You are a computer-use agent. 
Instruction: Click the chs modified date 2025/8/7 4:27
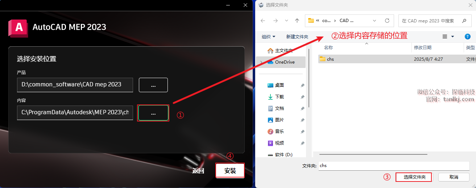[429, 59]
